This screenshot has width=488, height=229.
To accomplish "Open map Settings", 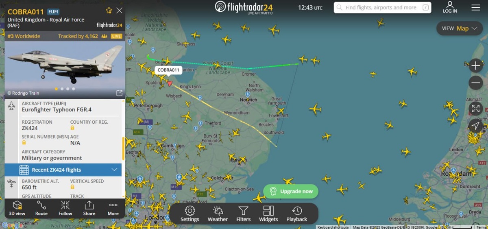I will (190, 214).
